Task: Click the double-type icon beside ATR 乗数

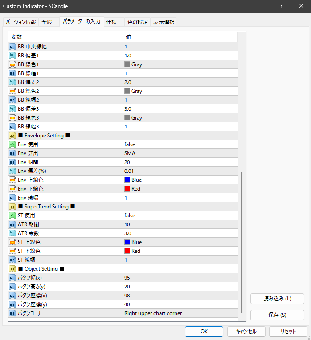Action: pyautogui.click(x=12, y=233)
